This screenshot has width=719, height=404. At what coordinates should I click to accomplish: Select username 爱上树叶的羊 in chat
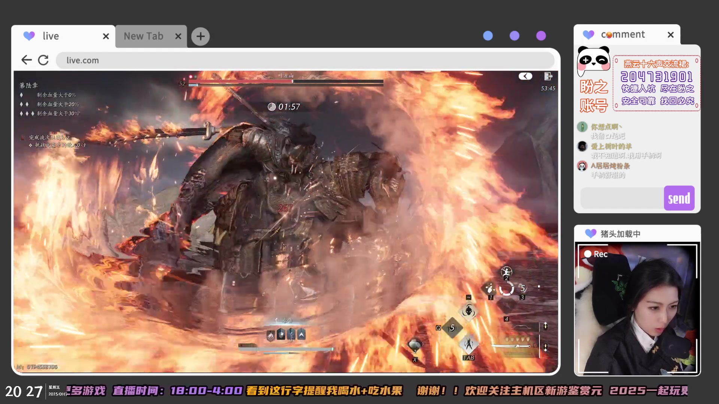click(611, 146)
